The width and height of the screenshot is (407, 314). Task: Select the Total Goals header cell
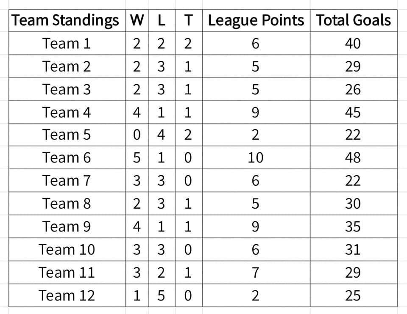(354, 21)
